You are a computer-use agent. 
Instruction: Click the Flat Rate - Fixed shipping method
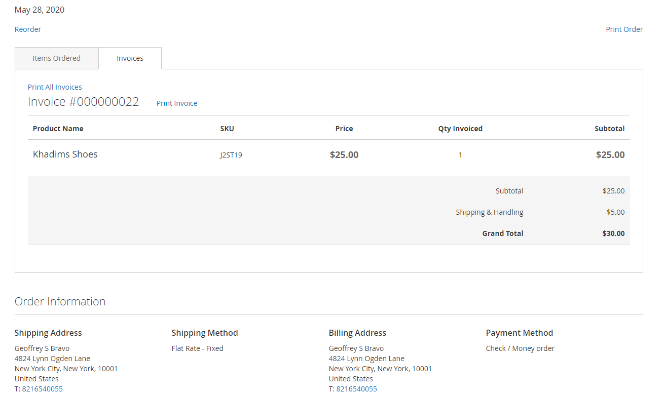pyautogui.click(x=197, y=348)
